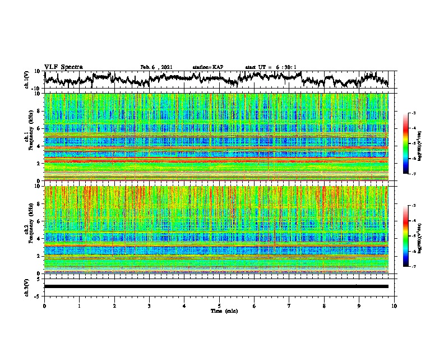Click the "9" tick on the time axis
Viewport: 444px width, 343px height.
click(x=359, y=306)
